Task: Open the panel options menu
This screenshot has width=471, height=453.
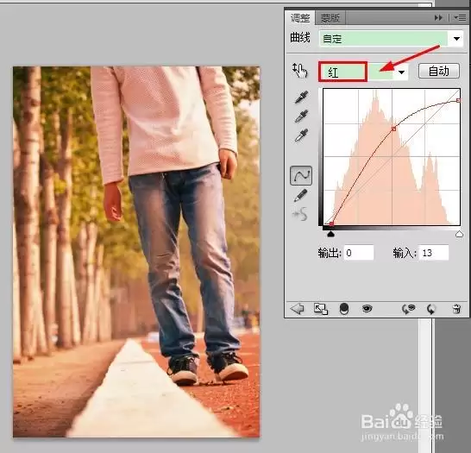Action: pyautogui.click(x=460, y=18)
